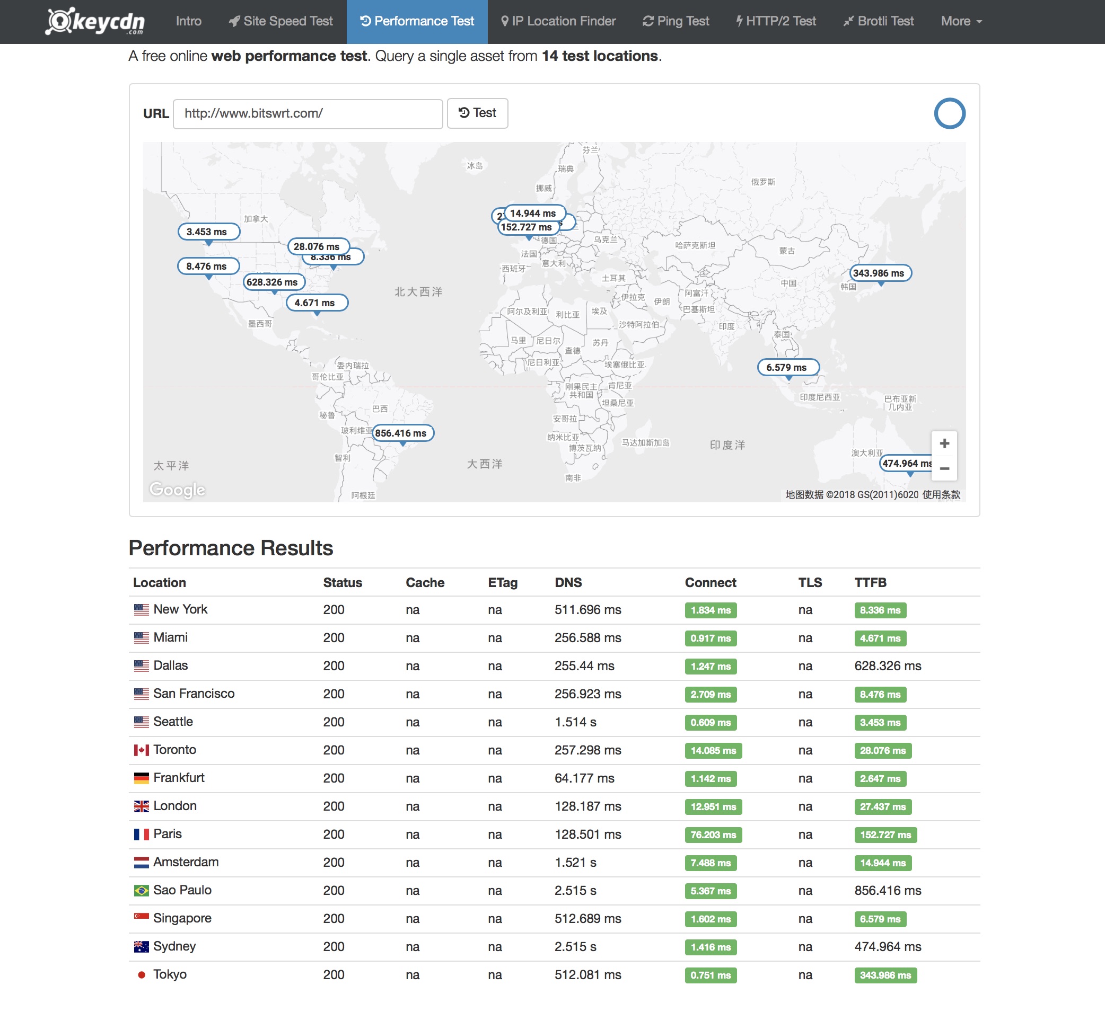This screenshot has width=1105, height=1012.
Task: Click the 856.416 ms Sao Paulo marker
Action: pos(403,433)
